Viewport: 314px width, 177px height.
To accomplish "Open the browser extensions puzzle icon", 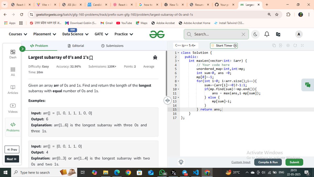I will (x=288, y=14).
